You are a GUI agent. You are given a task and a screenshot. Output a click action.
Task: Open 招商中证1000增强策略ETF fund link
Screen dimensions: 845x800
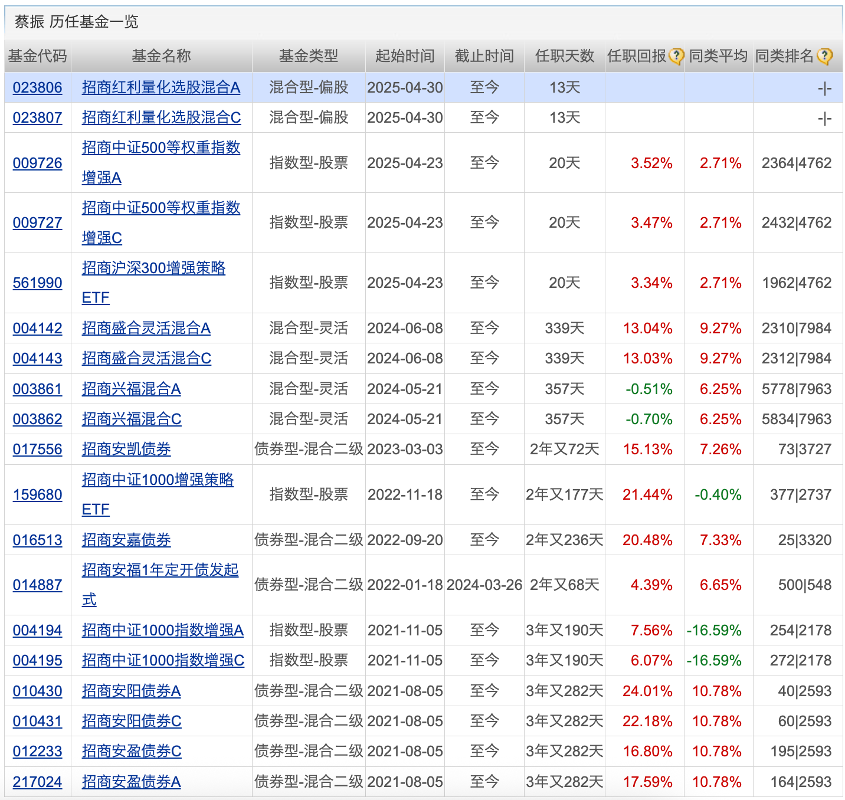(158, 495)
